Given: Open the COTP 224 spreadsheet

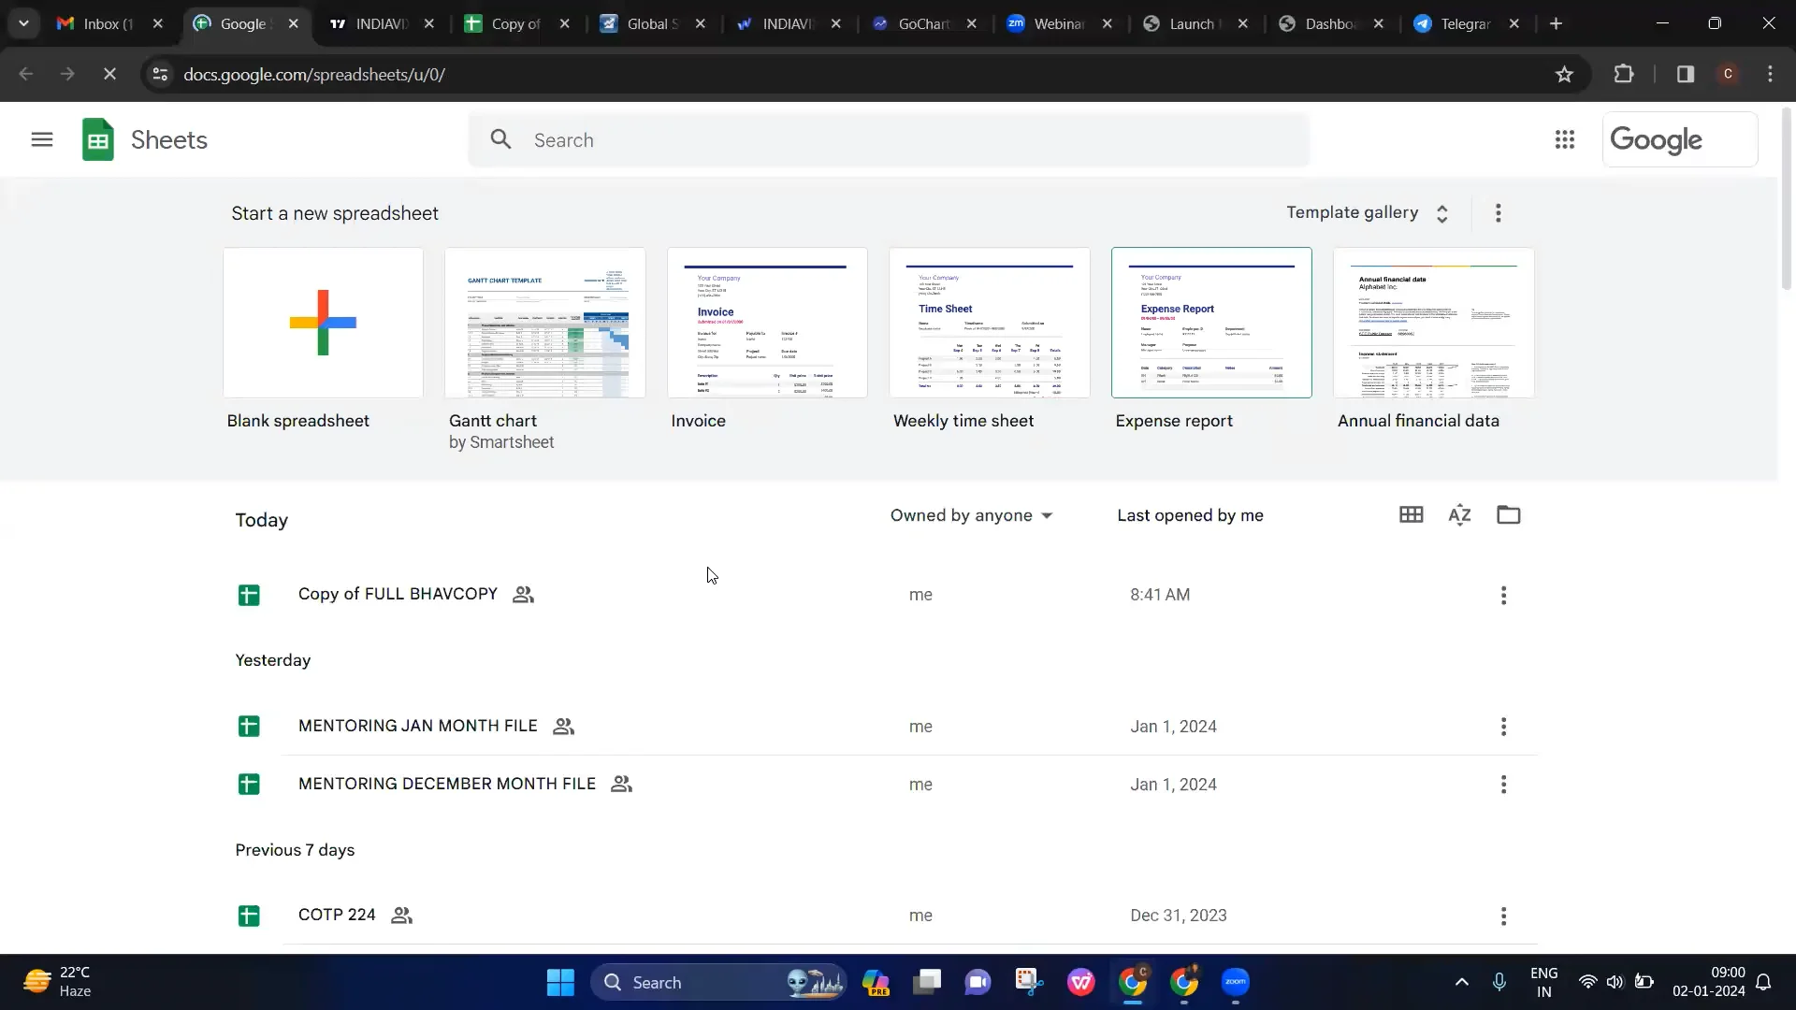Looking at the screenshot, I should pos(337,915).
